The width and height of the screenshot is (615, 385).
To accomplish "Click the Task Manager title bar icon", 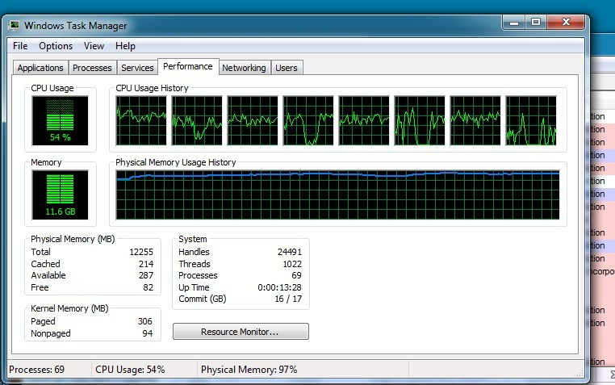I will pos(14,26).
